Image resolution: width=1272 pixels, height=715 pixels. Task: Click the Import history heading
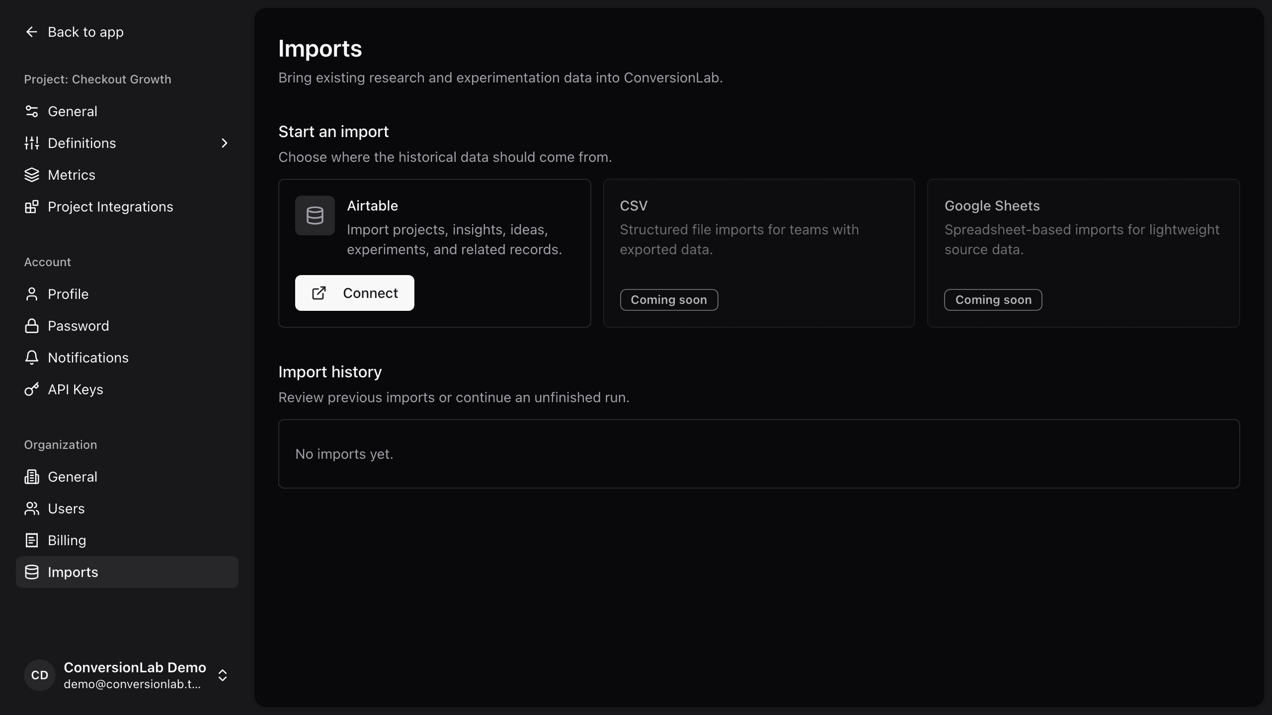[x=330, y=372]
